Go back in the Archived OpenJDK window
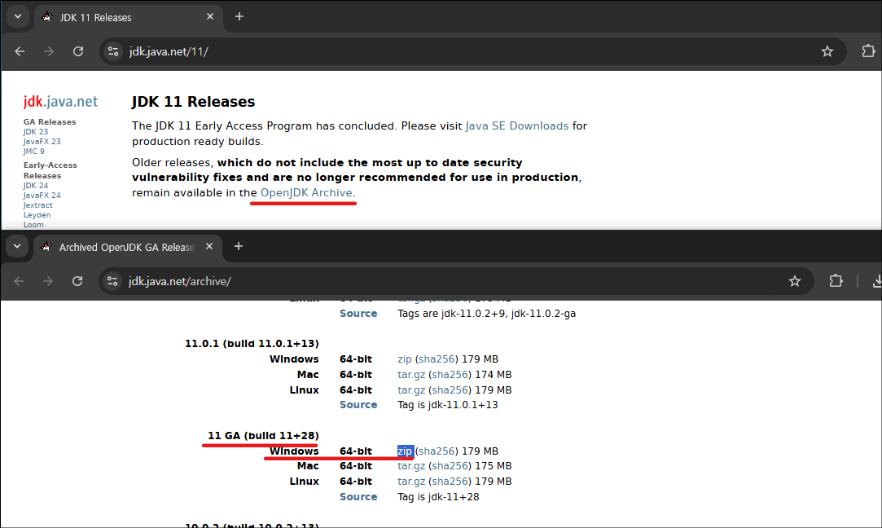This screenshot has height=528, width=882. [x=19, y=281]
